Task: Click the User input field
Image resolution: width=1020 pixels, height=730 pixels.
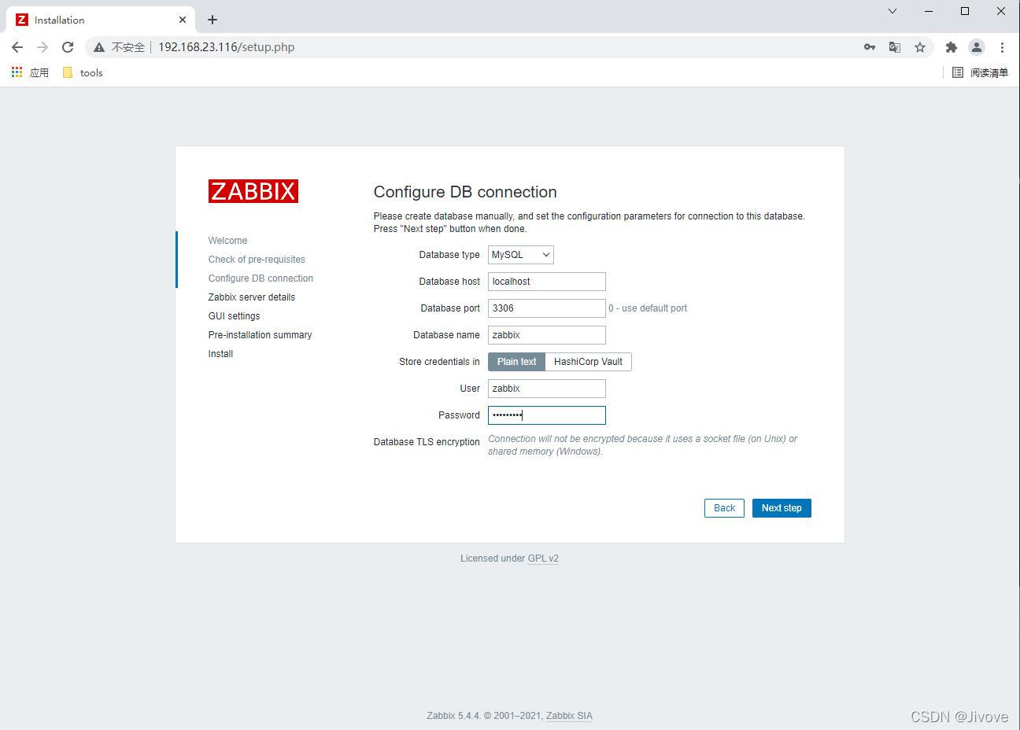Action: point(547,389)
